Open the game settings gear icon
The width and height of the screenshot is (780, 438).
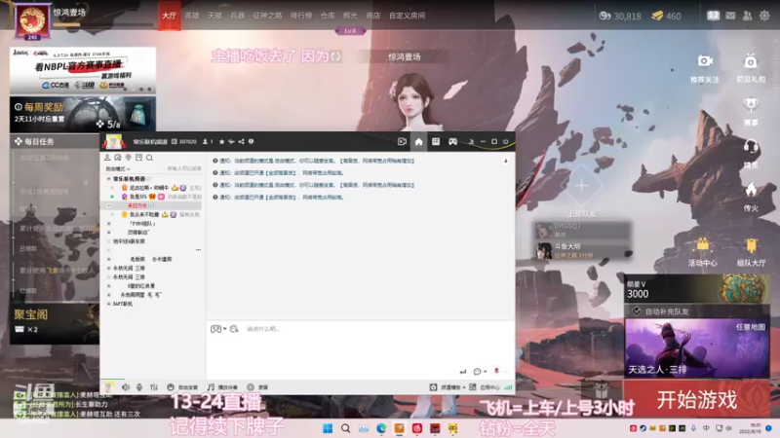764,16
